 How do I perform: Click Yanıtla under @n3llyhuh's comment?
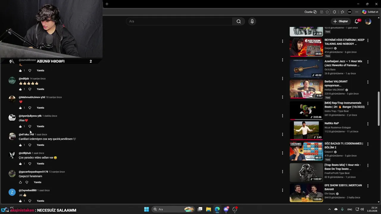click(40, 164)
